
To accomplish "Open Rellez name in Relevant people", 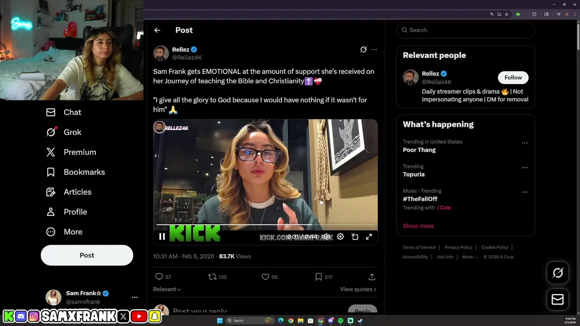I will pos(430,74).
